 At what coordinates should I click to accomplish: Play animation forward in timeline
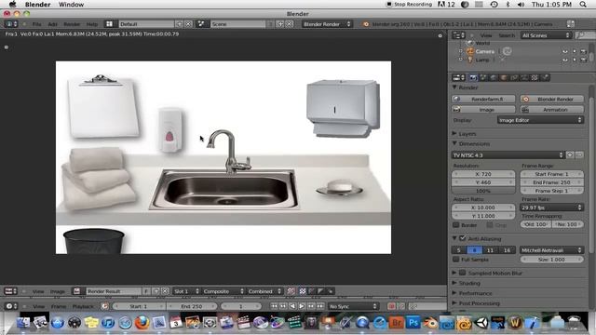[x=302, y=306]
